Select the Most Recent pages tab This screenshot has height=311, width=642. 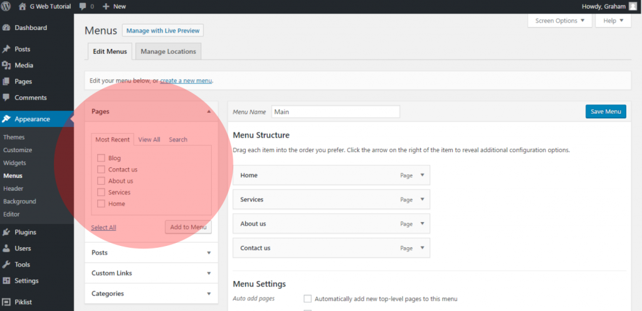click(x=112, y=140)
